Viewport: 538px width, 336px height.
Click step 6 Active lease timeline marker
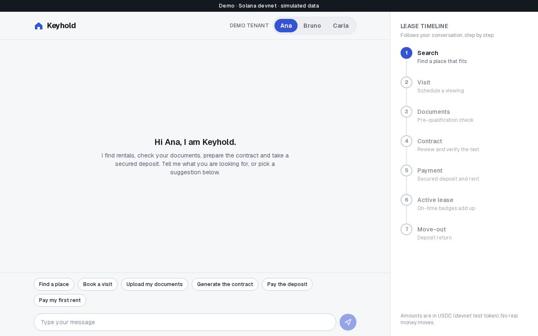click(406, 200)
